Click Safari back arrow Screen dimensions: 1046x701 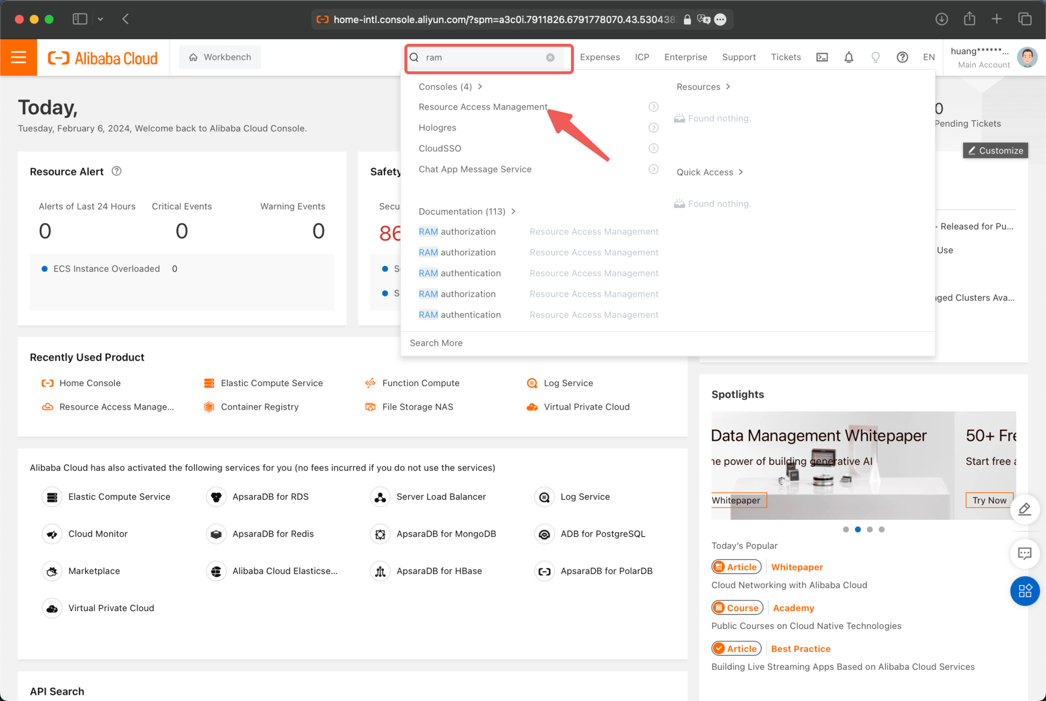[126, 19]
